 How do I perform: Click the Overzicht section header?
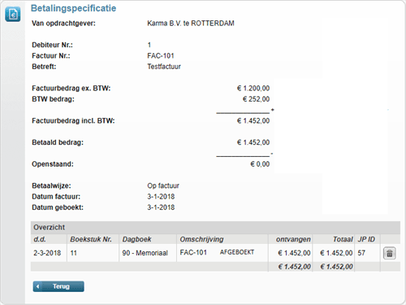pos(215,227)
